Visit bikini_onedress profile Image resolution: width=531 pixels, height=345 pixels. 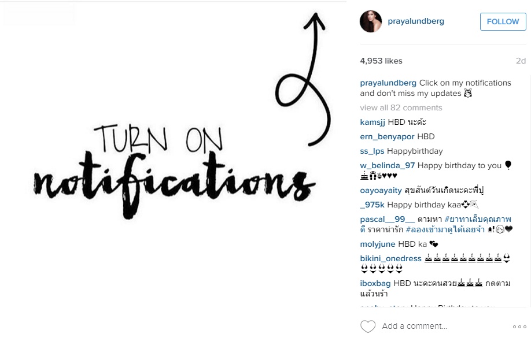click(391, 258)
